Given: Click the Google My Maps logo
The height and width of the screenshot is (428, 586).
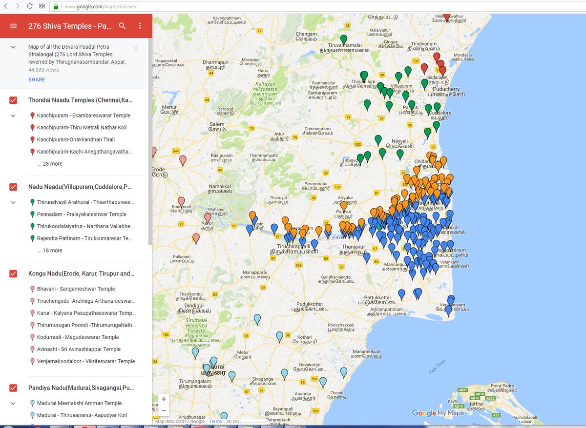Looking at the screenshot, I should point(438,413).
